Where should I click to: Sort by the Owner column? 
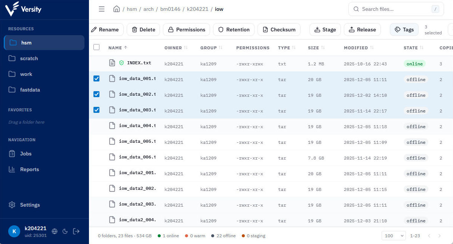coord(176,48)
